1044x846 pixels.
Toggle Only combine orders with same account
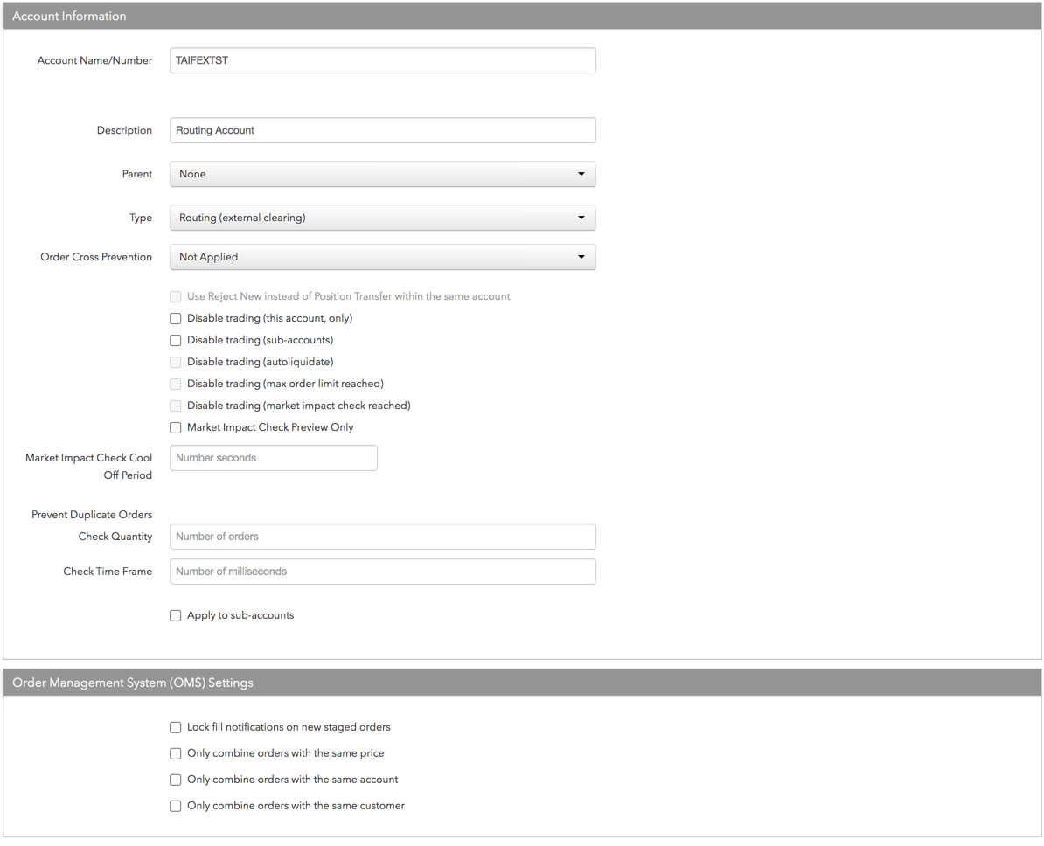pyautogui.click(x=176, y=780)
